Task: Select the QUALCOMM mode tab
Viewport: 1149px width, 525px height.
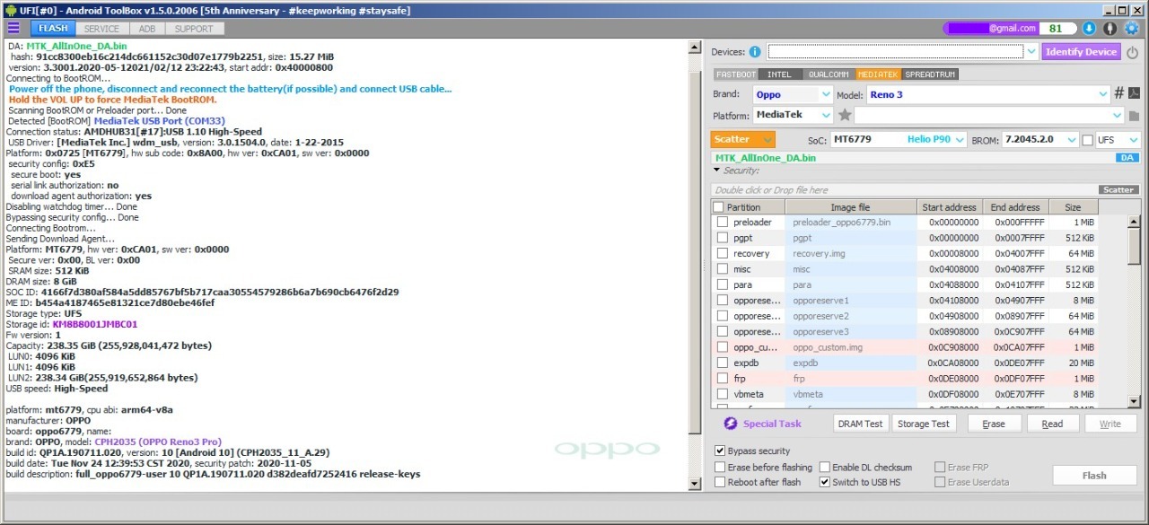Action: pyautogui.click(x=829, y=74)
